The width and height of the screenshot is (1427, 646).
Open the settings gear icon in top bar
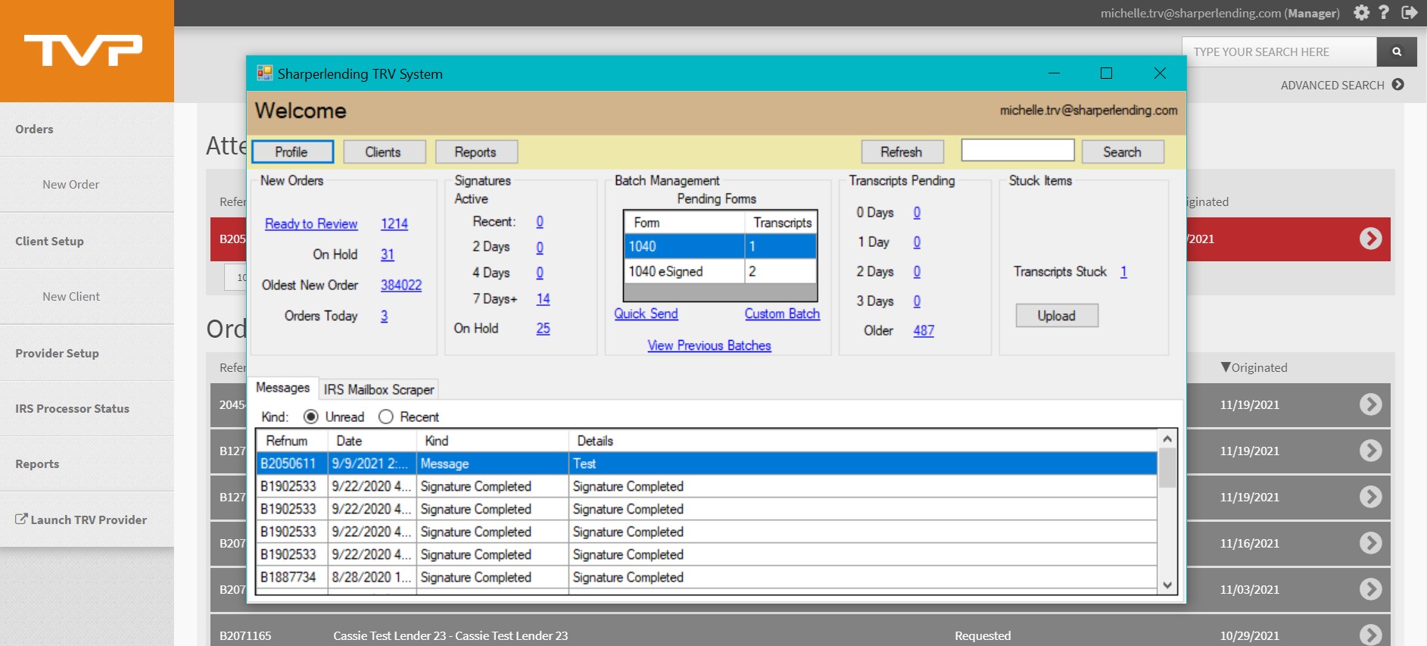[x=1361, y=13]
